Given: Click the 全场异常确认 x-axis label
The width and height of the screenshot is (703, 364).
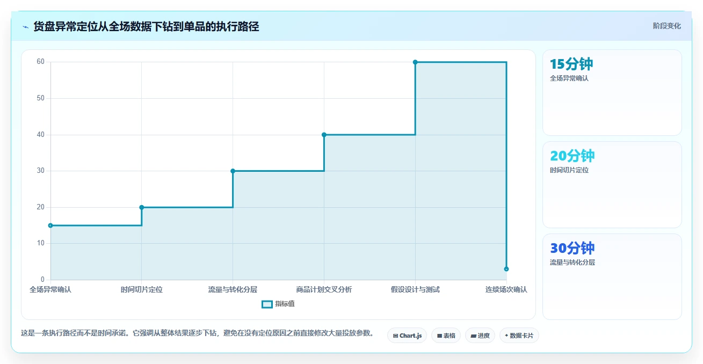Looking at the screenshot, I should tap(50, 289).
